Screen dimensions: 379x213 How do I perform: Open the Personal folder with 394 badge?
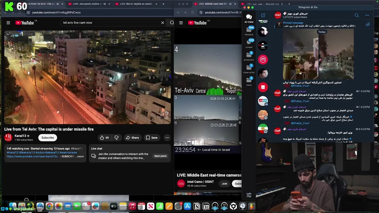tap(249, 31)
